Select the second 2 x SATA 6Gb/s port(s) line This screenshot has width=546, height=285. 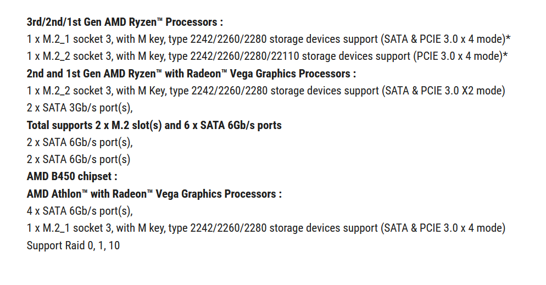(79, 160)
